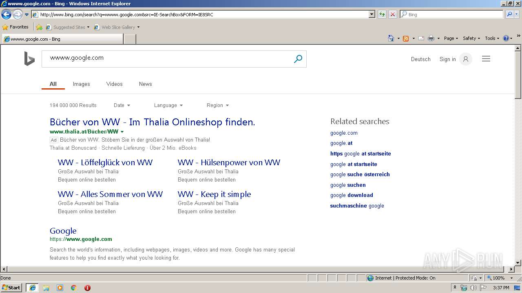
Task: Click the Windows Start button
Action: (x=11, y=287)
